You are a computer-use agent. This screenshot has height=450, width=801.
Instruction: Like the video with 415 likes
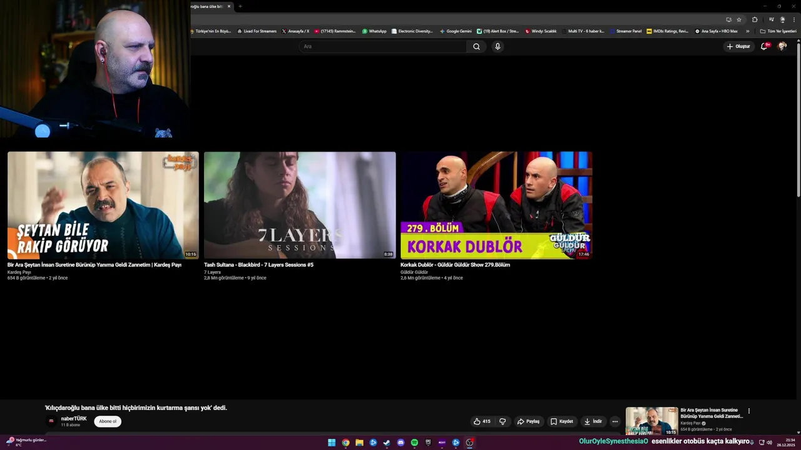pyautogui.click(x=481, y=421)
